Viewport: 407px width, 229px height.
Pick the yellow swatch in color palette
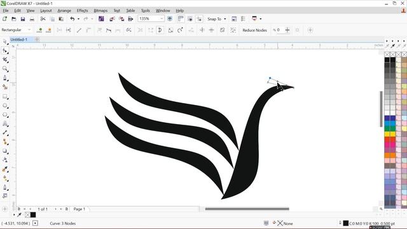click(x=387, y=134)
